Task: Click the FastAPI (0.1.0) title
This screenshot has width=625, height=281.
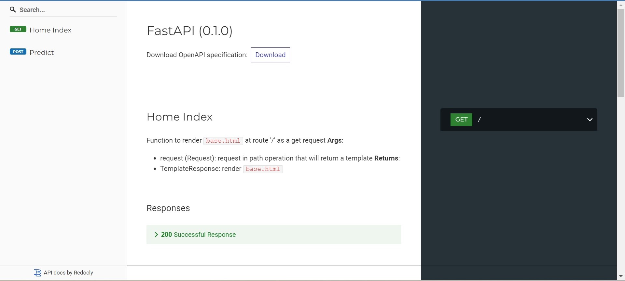Action: coord(190,31)
